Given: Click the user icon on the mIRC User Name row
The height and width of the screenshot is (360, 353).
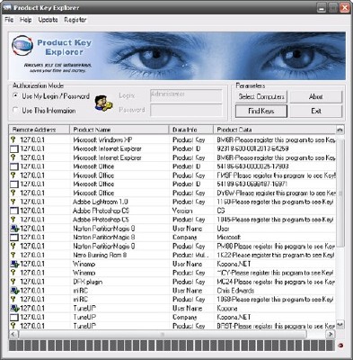Looking at the screenshot, I should 14,291.
